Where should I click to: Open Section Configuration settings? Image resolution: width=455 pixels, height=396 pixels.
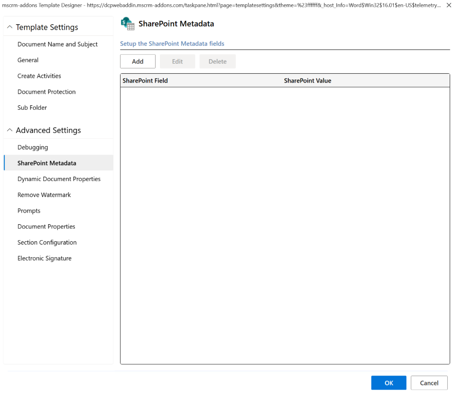click(47, 243)
